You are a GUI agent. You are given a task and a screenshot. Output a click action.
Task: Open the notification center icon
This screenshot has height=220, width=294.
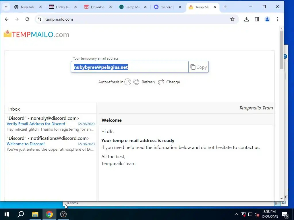[285, 214]
